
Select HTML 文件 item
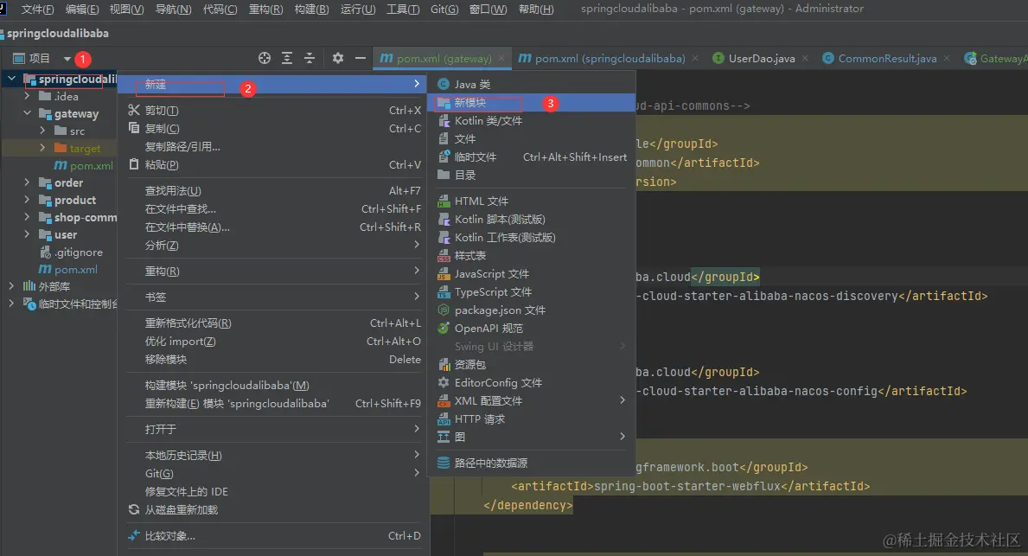point(531,201)
